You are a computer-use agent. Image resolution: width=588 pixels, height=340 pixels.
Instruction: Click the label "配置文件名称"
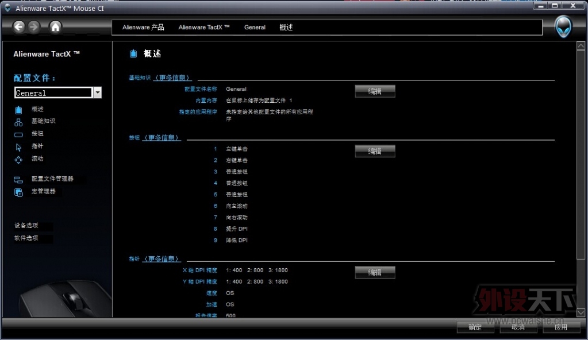tap(201, 89)
